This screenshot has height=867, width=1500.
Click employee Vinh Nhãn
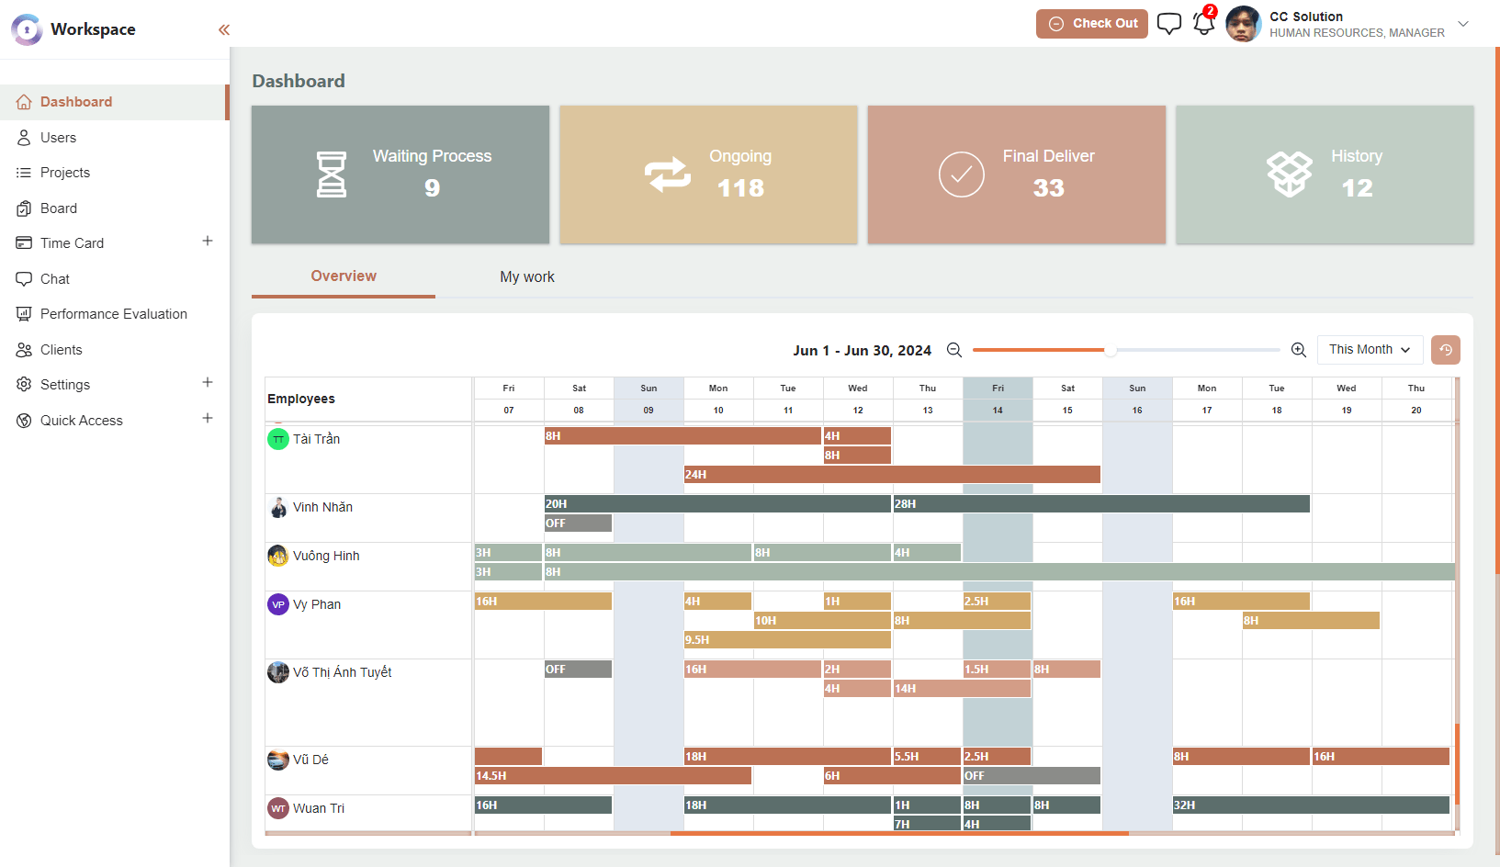pyautogui.click(x=322, y=508)
